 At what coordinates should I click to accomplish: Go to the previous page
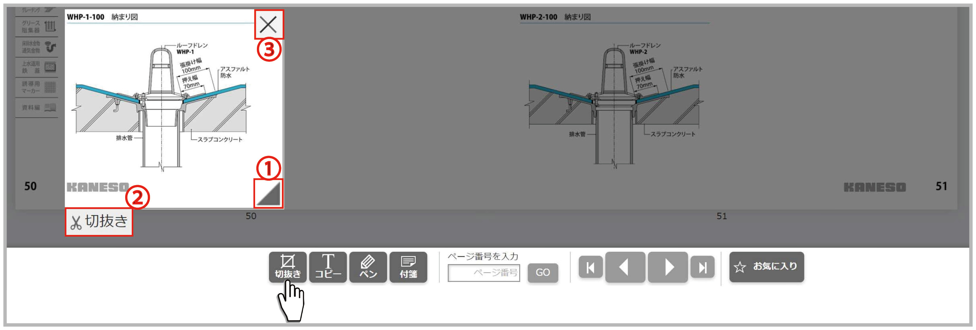[625, 267]
